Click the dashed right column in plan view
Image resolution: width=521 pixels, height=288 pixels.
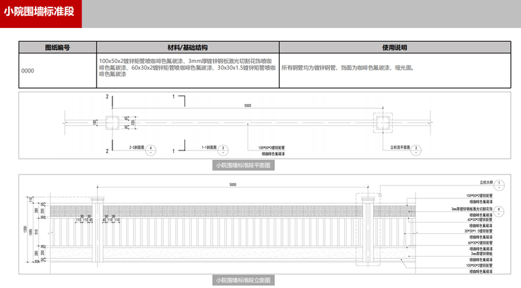pyautogui.click(x=383, y=122)
